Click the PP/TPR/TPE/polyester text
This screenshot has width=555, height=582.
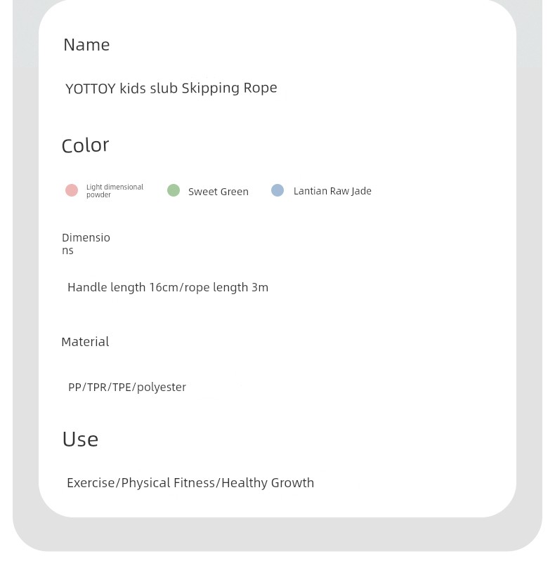127,388
